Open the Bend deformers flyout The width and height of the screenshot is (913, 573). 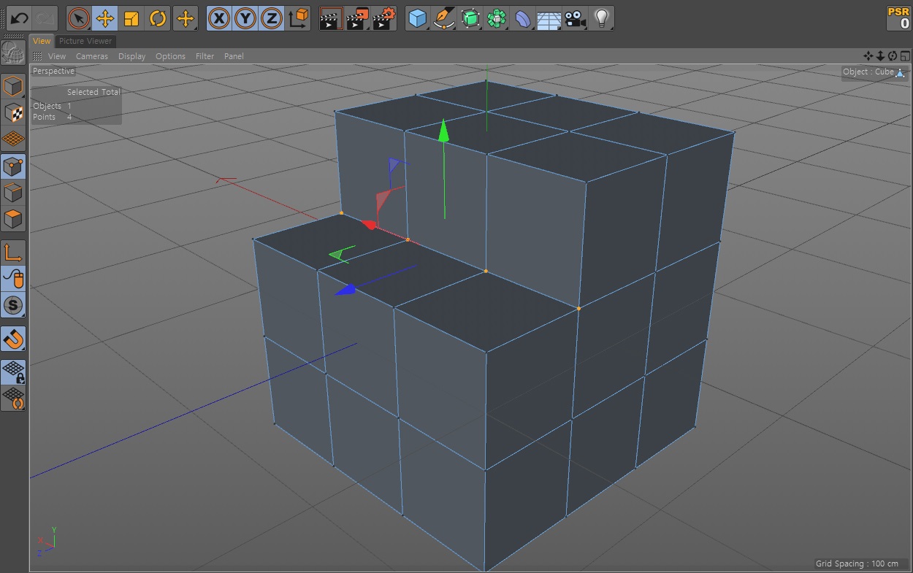pos(523,18)
